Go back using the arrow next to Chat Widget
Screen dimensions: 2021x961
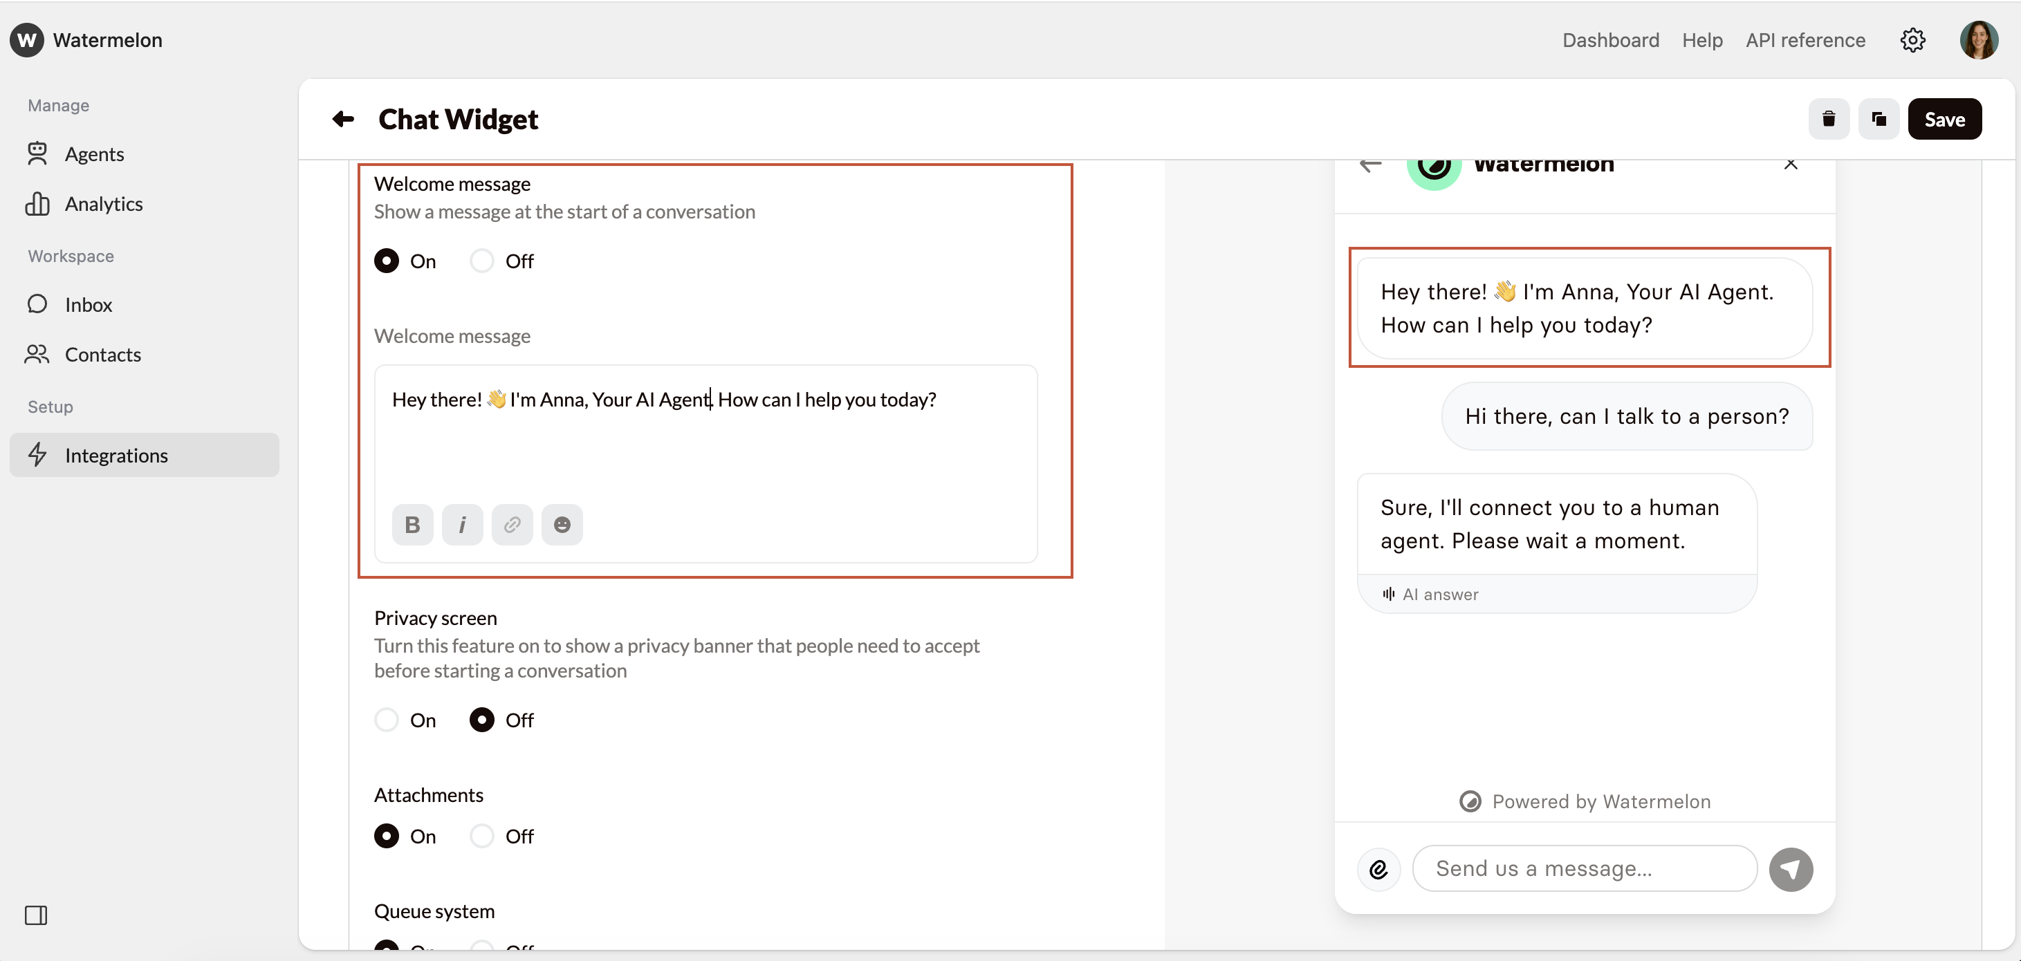coord(343,119)
